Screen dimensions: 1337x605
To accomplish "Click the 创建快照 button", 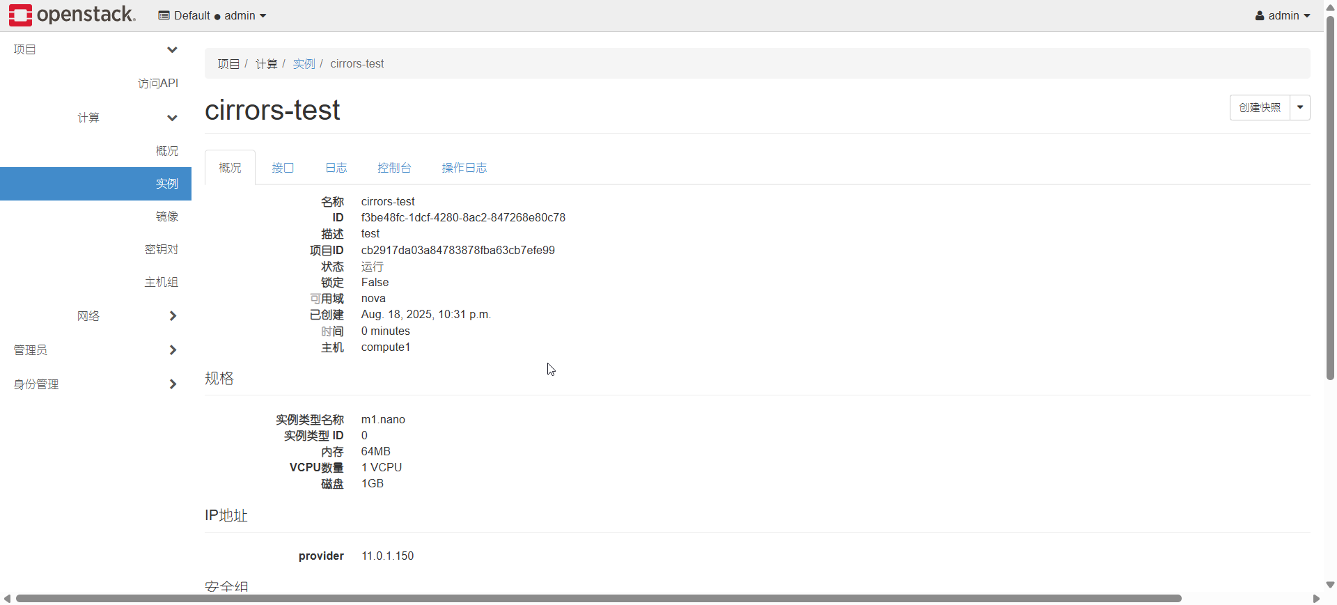I will tap(1260, 107).
